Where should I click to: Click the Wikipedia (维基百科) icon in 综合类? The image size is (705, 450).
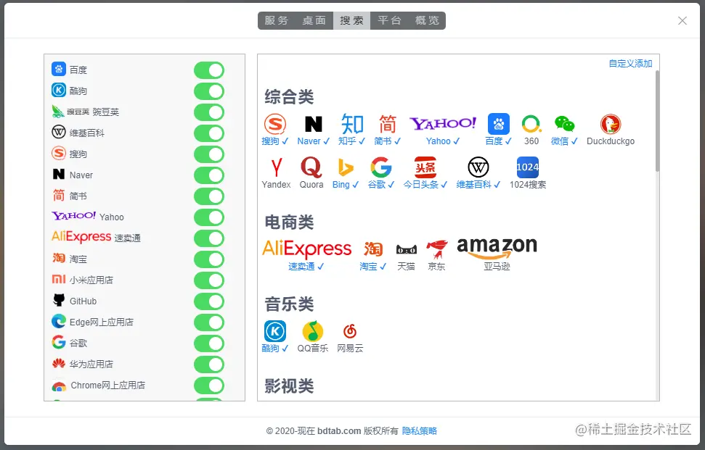478,167
